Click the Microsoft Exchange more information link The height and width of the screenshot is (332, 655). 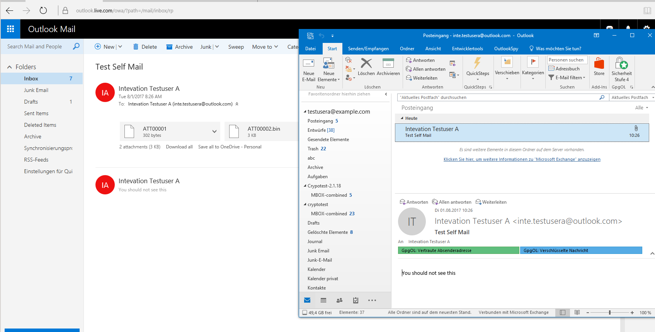pos(522,159)
